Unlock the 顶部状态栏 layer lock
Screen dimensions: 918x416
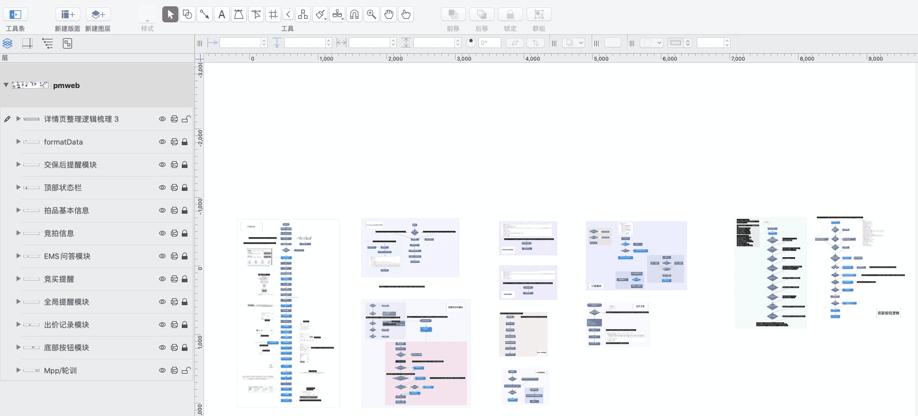(x=185, y=187)
